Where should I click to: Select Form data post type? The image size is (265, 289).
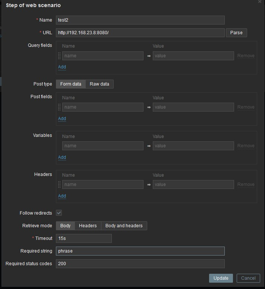pyautogui.click(x=71, y=84)
